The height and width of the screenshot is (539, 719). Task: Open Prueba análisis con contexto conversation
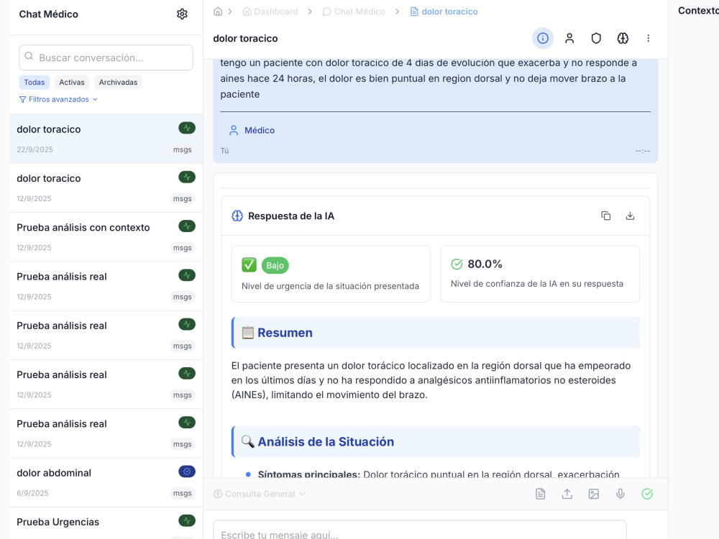[106, 237]
